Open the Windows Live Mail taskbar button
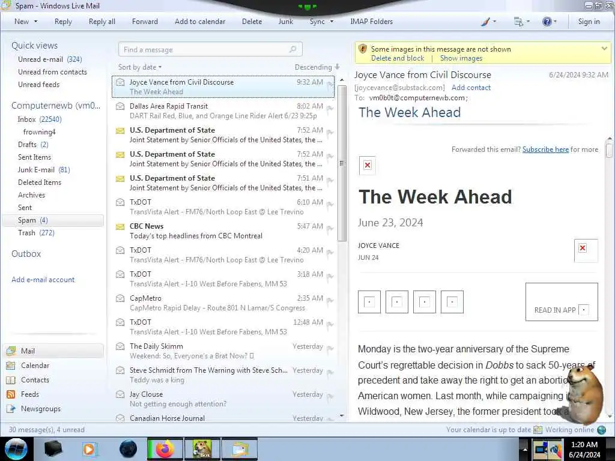This screenshot has width=615, height=461. click(x=240, y=449)
